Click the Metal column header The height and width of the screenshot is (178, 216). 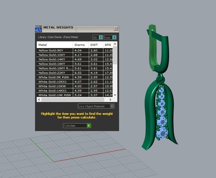tap(55, 45)
